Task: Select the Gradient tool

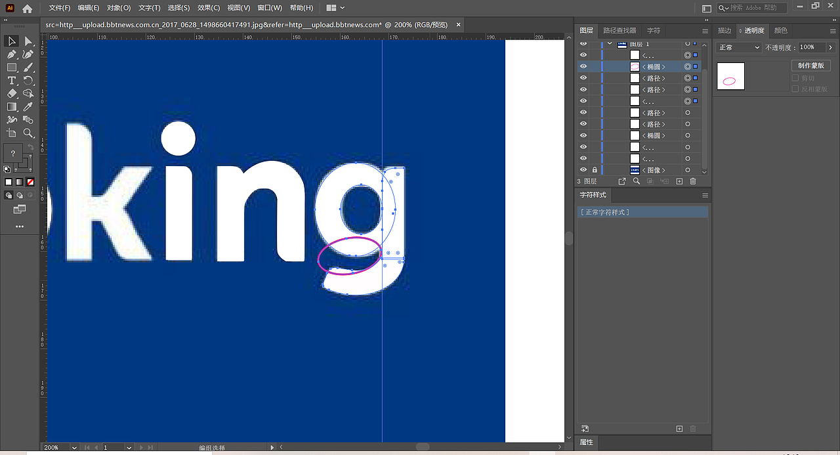Action: pos(12,107)
